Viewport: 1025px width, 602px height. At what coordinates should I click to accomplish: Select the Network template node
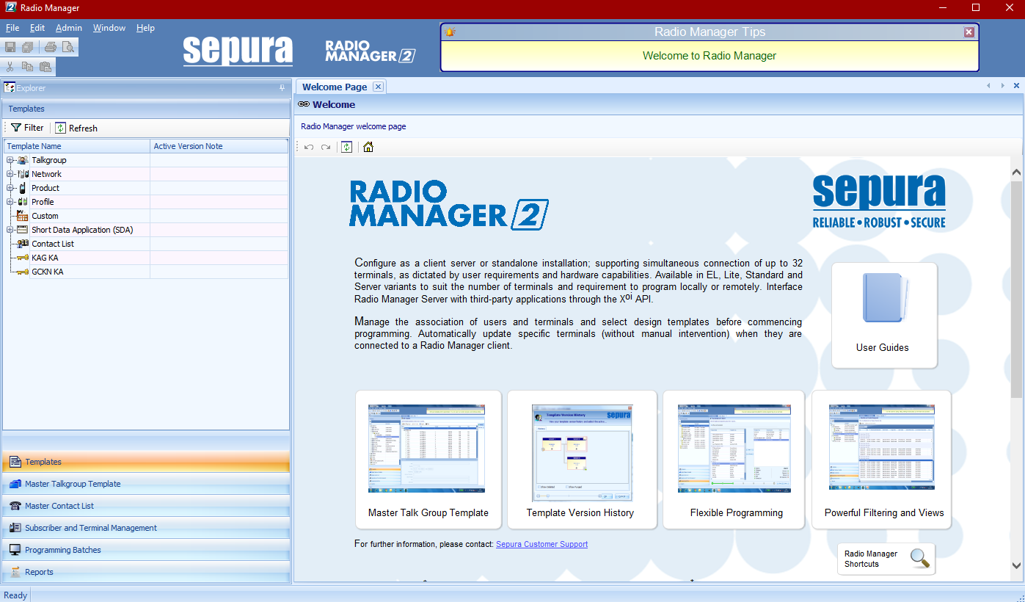tap(46, 174)
